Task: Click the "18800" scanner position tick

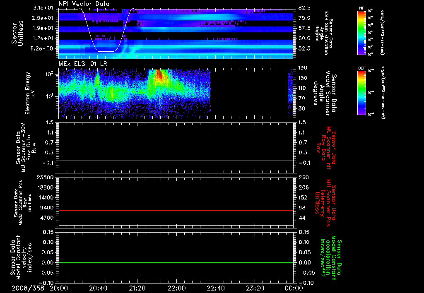Action: click(x=46, y=187)
